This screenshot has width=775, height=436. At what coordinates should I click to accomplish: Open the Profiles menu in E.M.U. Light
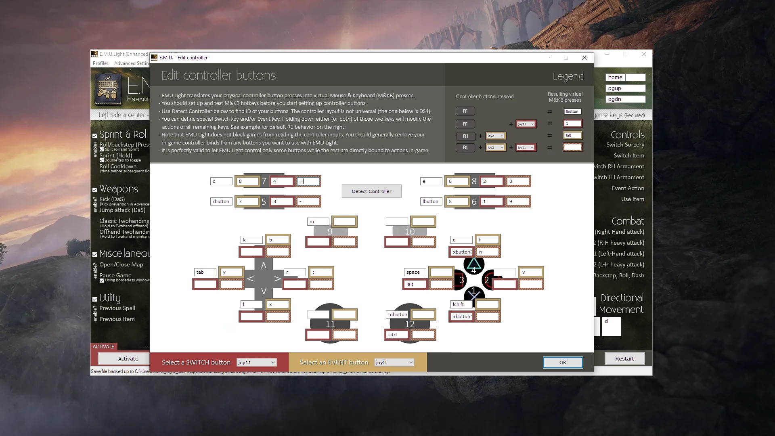(x=101, y=63)
